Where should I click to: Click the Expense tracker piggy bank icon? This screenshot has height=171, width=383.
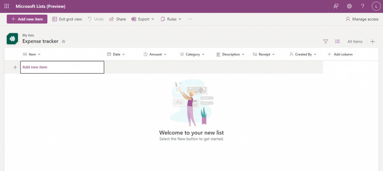click(x=12, y=39)
